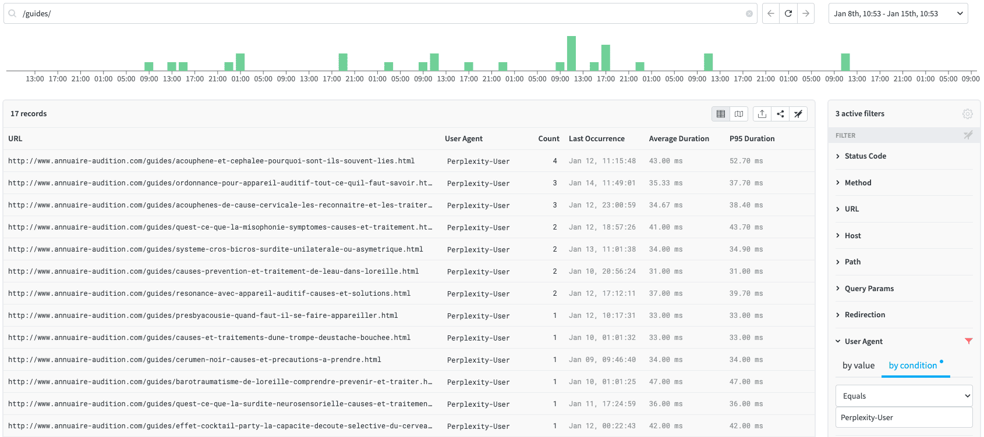Image resolution: width=984 pixels, height=437 pixels.
Task: Click the Jan 09, 09:46:40 timestamp
Action: pyautogui.click(x=602, y=360)
